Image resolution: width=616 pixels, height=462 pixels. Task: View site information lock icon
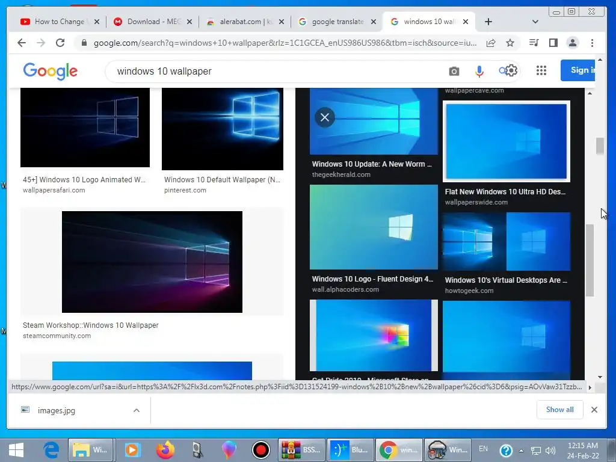pos(84,43)
